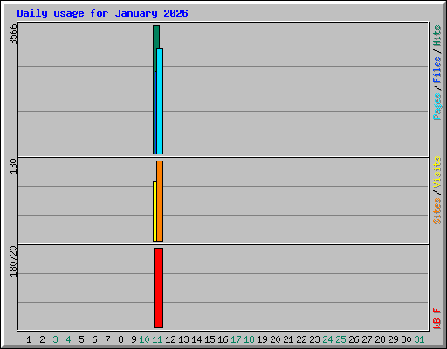Click the title 'Daily usage for January 2026'
Image resolution: width=447 pixels, height=349 pixels.
pos(102,13)
